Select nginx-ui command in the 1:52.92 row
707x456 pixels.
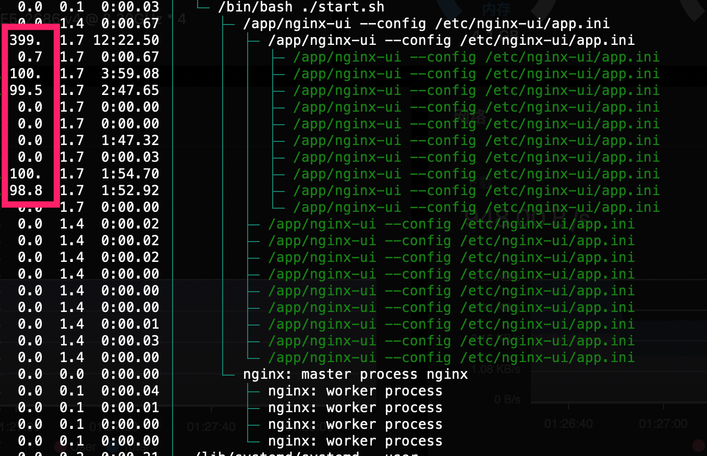tap(476, 190)
